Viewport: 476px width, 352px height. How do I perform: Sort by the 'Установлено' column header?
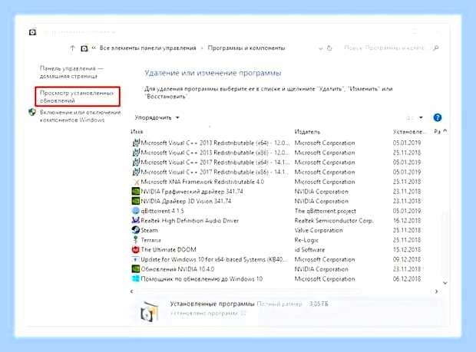(x=409, y=132)
